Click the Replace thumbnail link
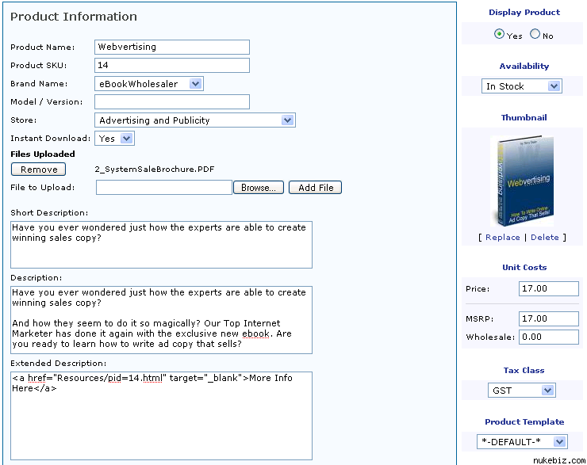The width and height of the screenshot is (587, 465). pos(502,238)
